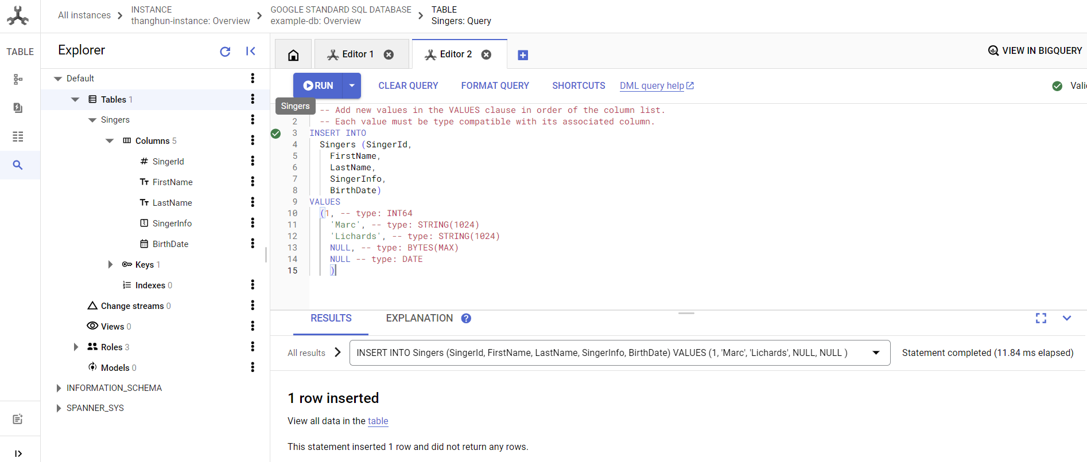Screen dimensions: 1087x462
Task: Open more options for Change streams
Action: pos(253,306)
